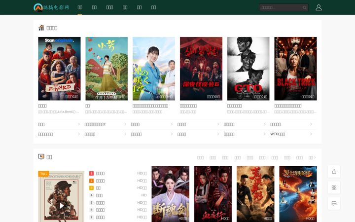Open the three-character nav menu item
The width and height of the screenshot is (355, 222).
109,7
